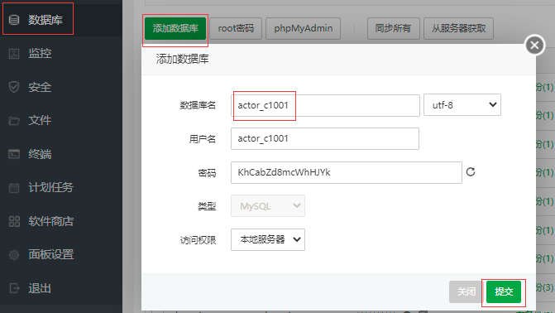
Task: Click the 密码 input field
Action: (x=347, y=172)
